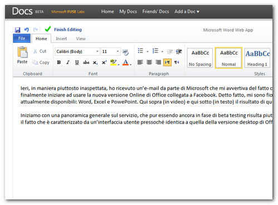
Task: Click the Clear Formatting icon
Action: pyautogui.click(x=125, y=52)
